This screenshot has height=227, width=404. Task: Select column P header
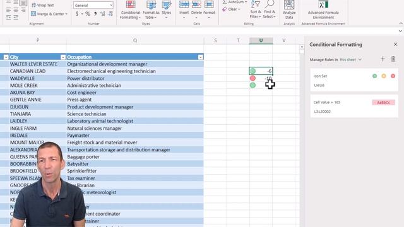pyautogui.click(x=38, y=40)
